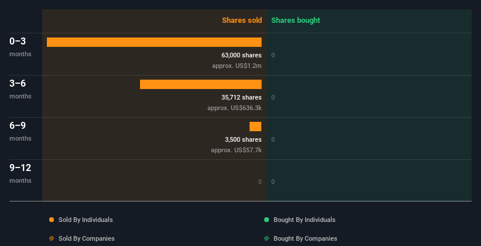The image size is (481, 246).
Task: Select the 'approx. US$1.2m' text
Action: 237,66
